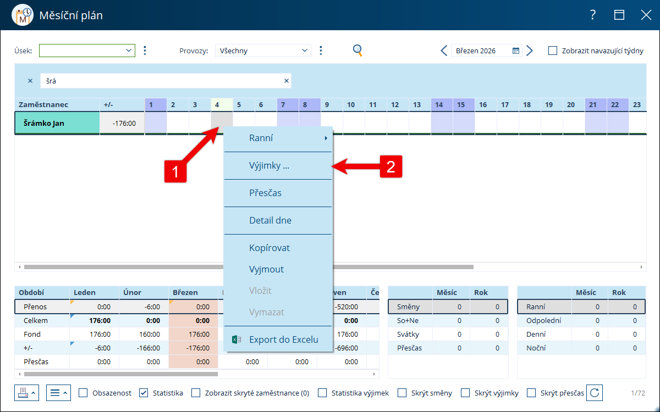
Task: Select the Směny row in statistics
Action: (x=448, y=307)
